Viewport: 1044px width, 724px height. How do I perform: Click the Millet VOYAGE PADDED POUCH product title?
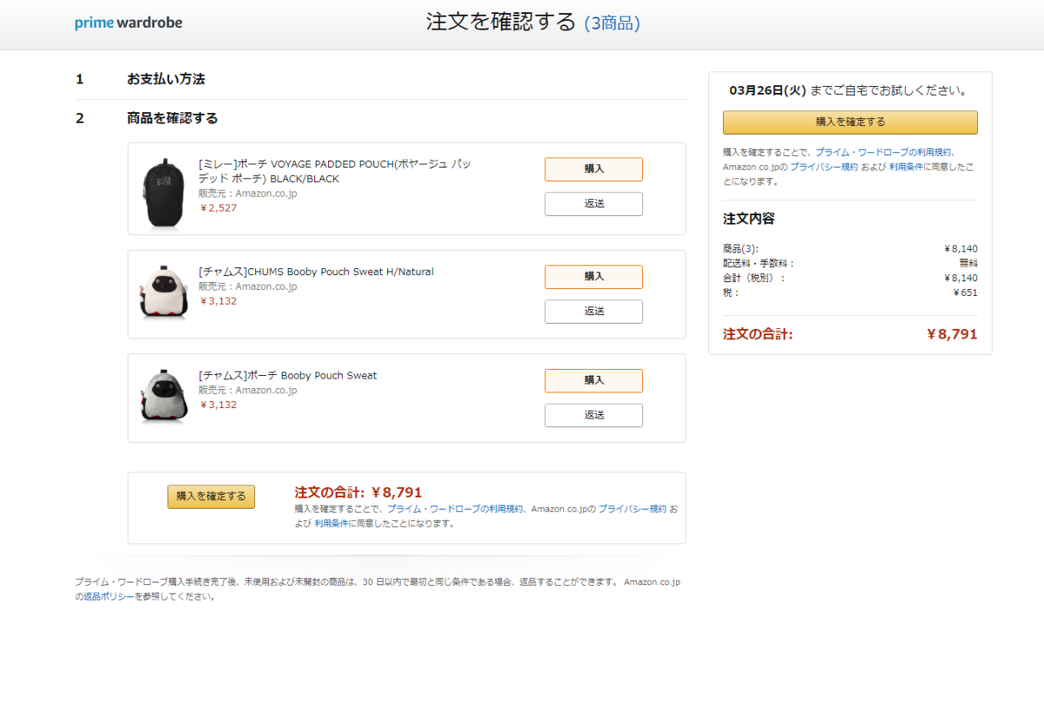point(335,171)
